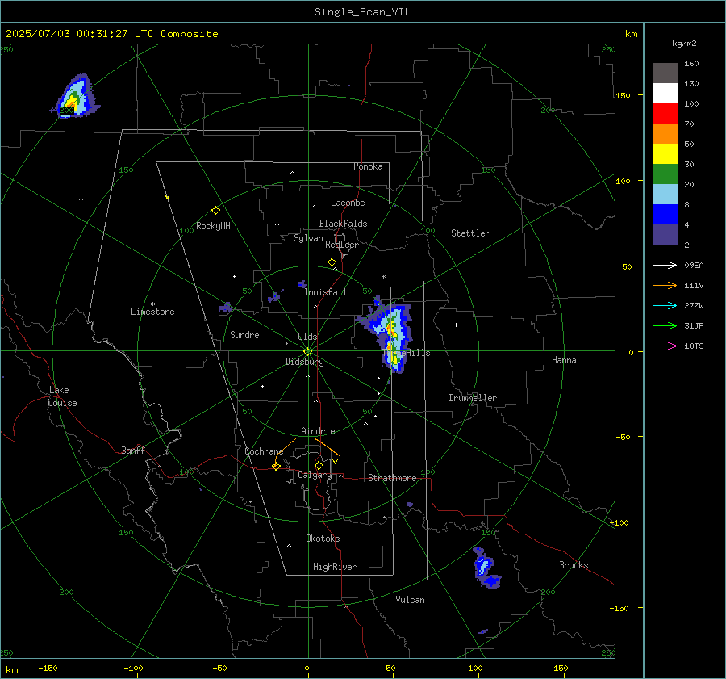Screen dimensions: 726x679
Task: Click the Brooks label
Action: tap(574, 565)
